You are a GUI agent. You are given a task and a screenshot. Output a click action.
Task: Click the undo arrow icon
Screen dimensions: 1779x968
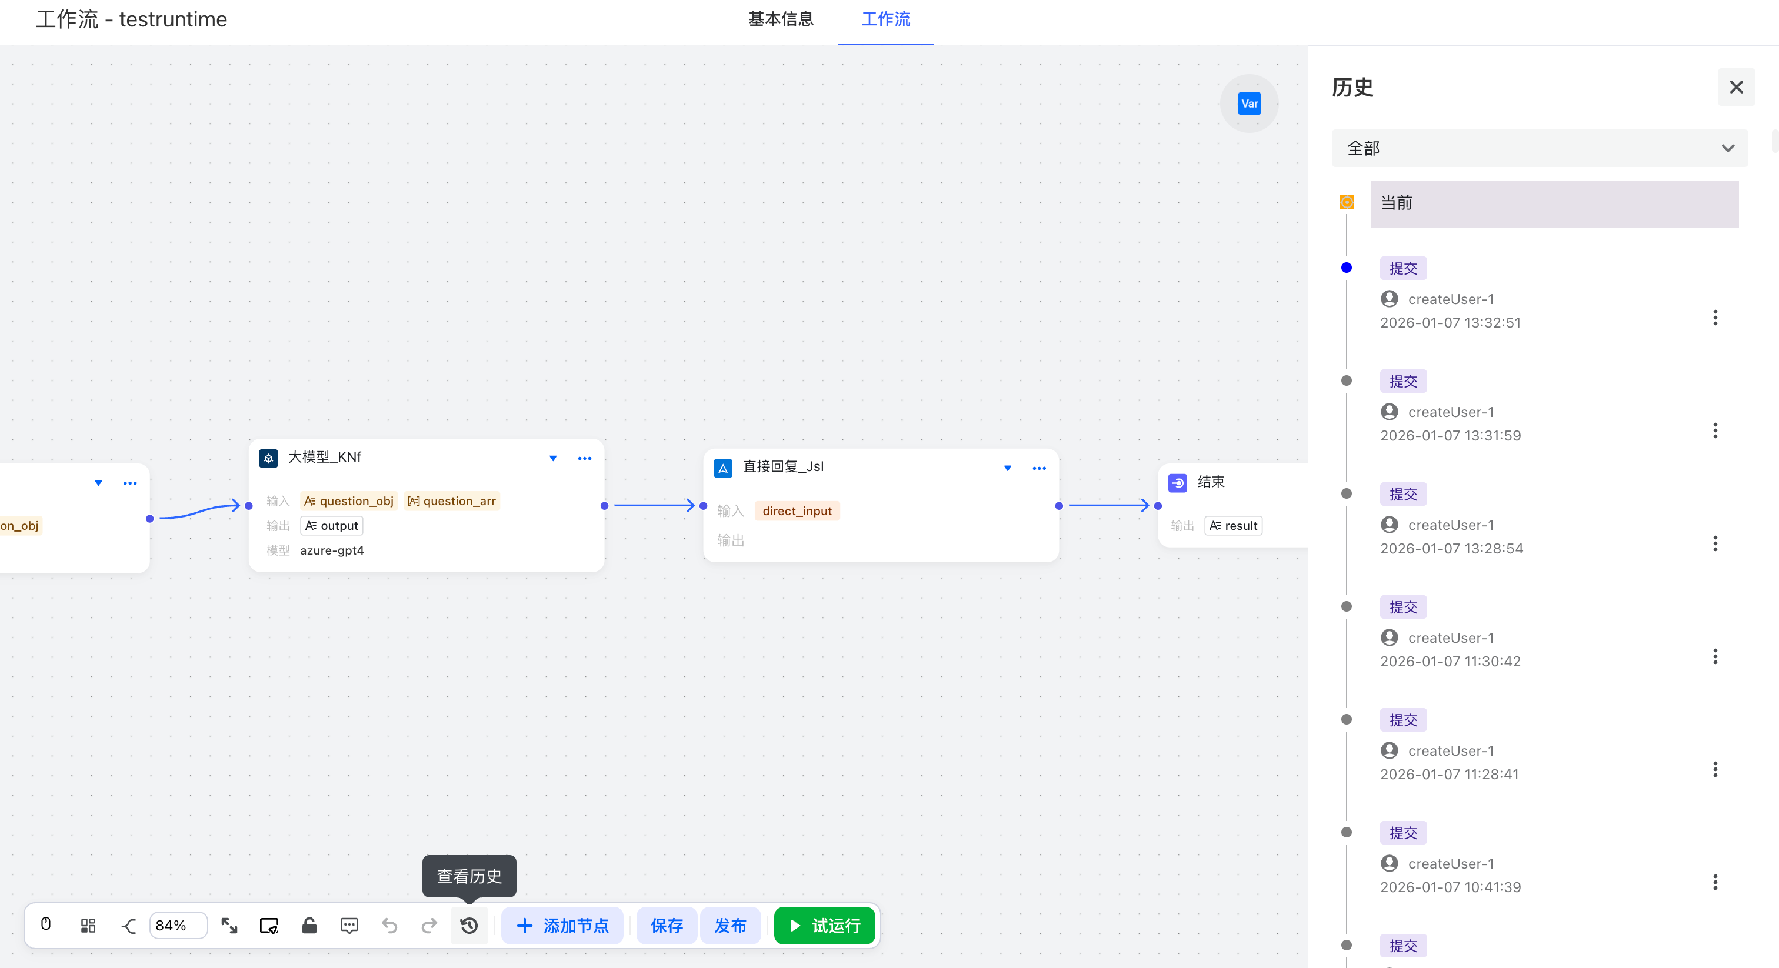tap(389, 925)
